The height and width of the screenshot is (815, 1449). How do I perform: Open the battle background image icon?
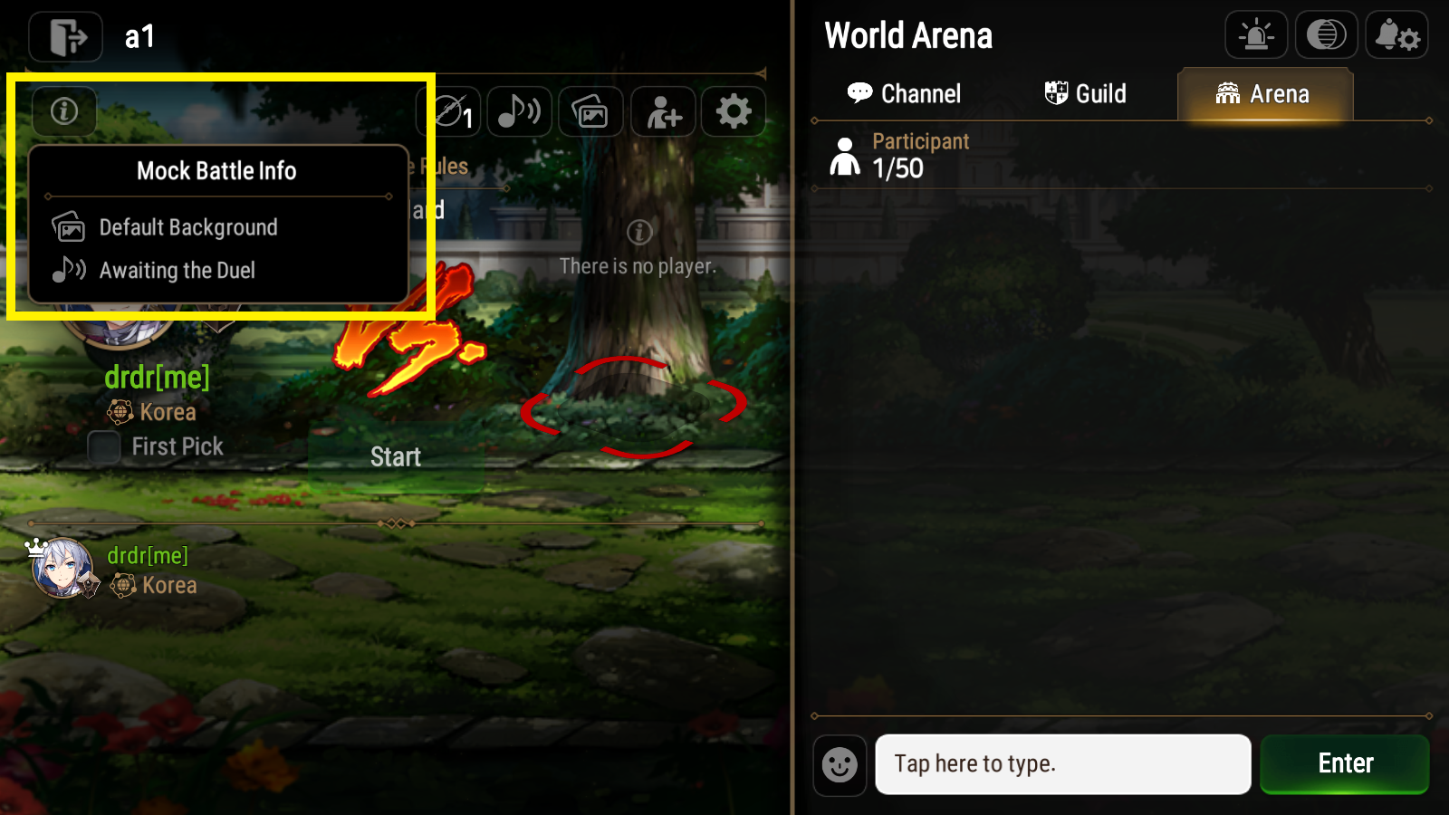[590, 111]
